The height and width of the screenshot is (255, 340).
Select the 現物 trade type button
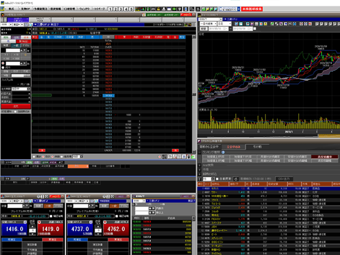pyautogui.click(x=6, y=37)
